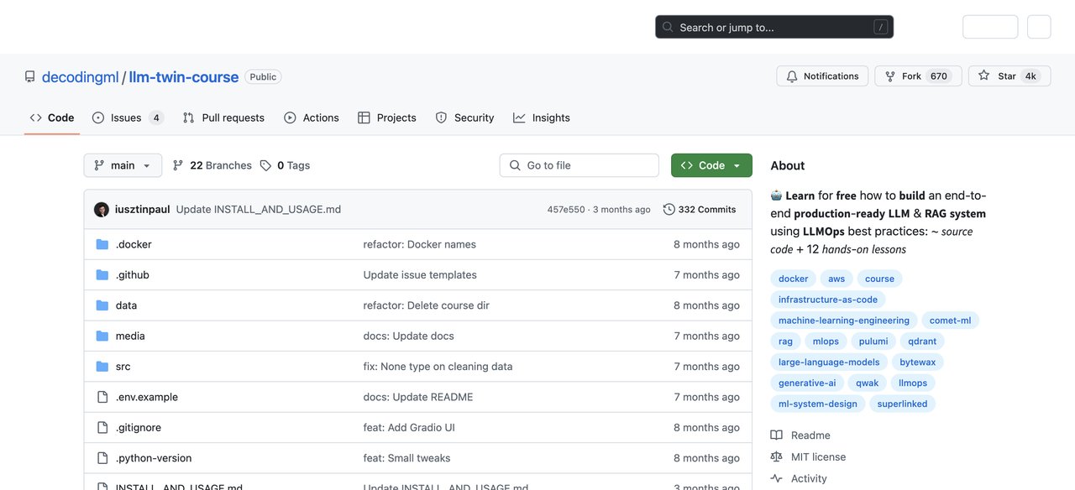Viewport: 1075px width, 490px height.
Task: Go to the Actions tab
Action: coord(312,117)
